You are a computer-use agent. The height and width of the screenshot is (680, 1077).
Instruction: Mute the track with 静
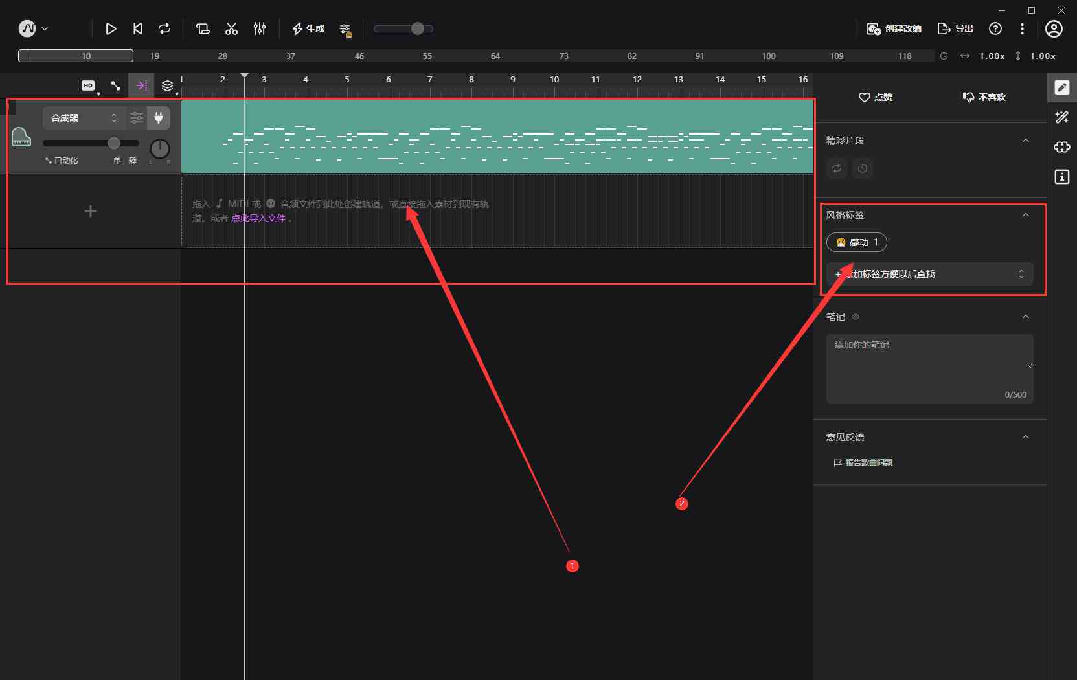tap(132, 161)
